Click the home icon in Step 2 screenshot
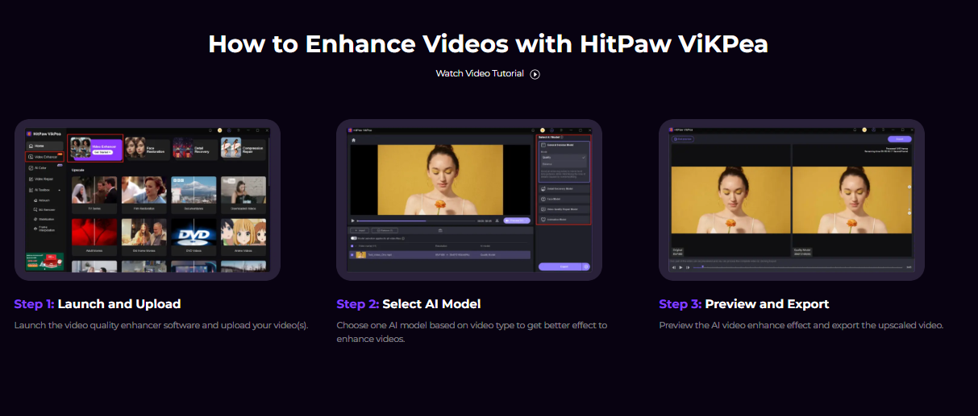The height and width of the screenshot is (416, 978). pyautogui.click(x=354, y=140)
